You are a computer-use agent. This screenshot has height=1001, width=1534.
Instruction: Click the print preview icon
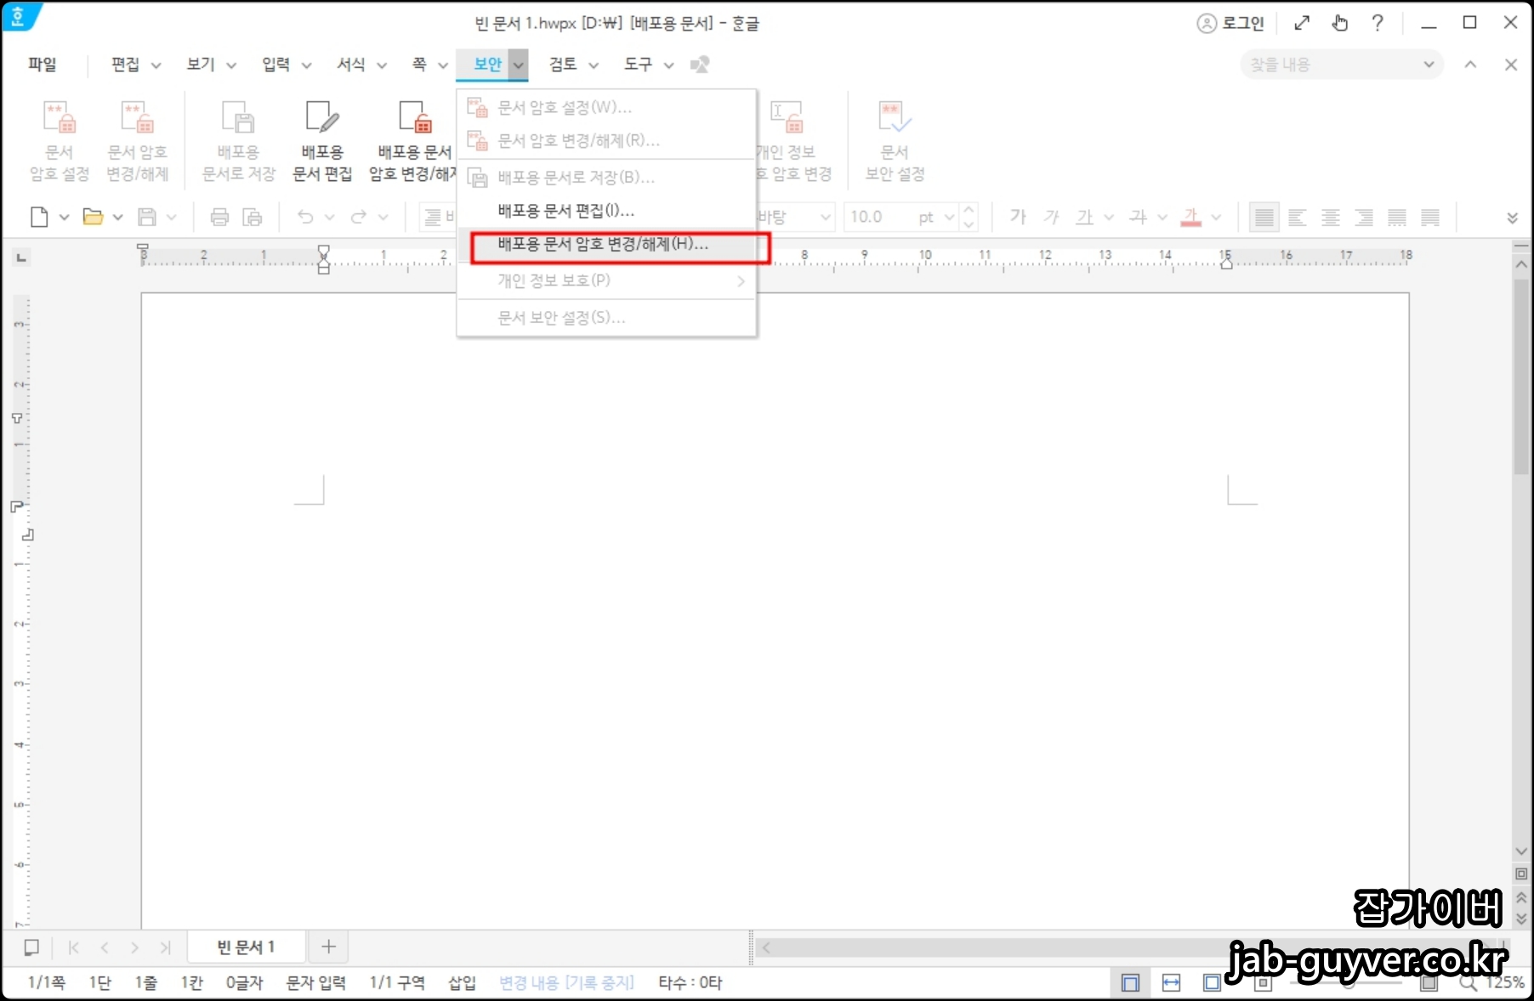click(x=253, y=218)
